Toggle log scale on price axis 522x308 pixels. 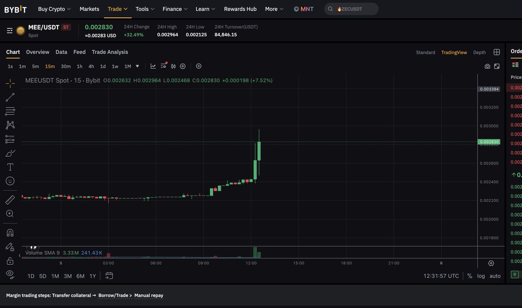click(x=481, y=276)
